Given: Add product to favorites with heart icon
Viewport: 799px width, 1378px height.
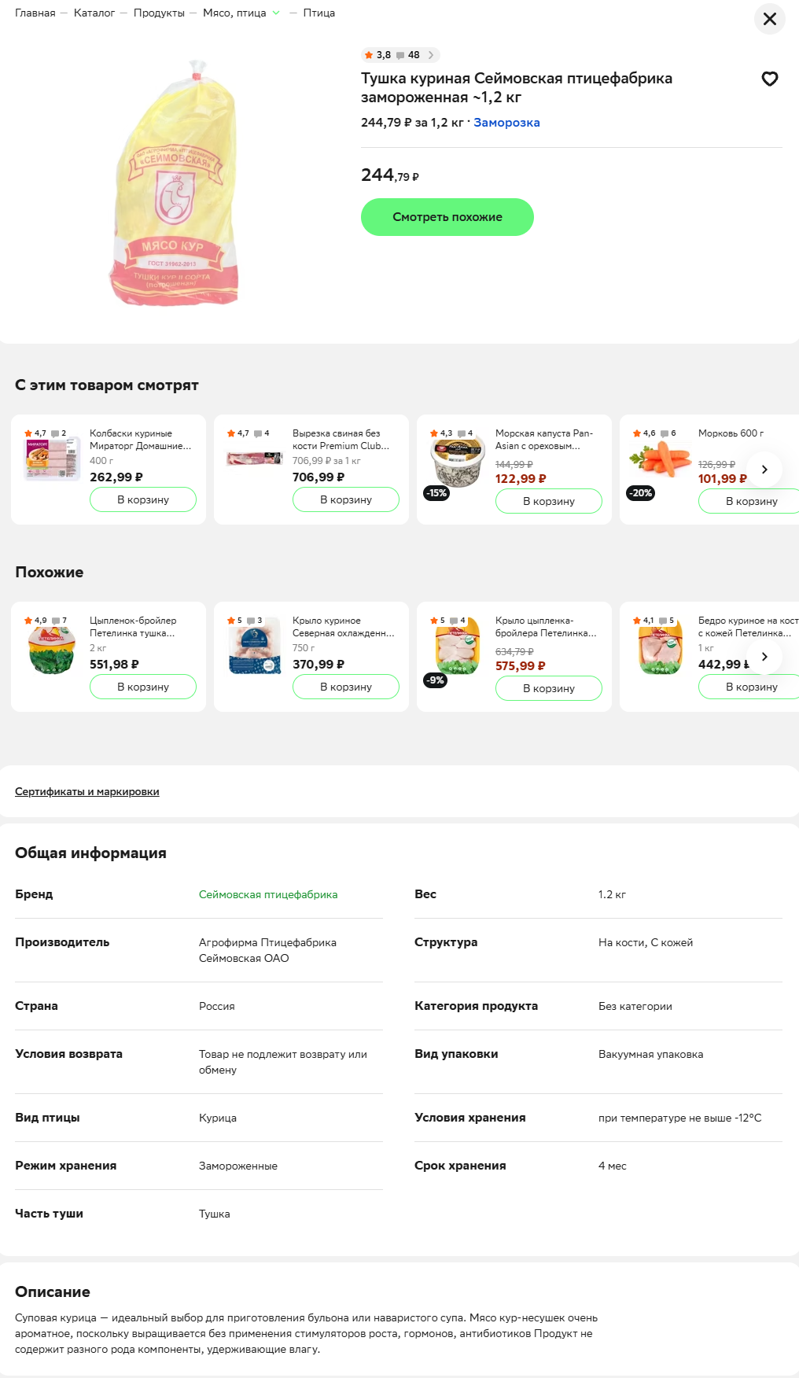Looking at the screenshot, I should click(770, 79).
